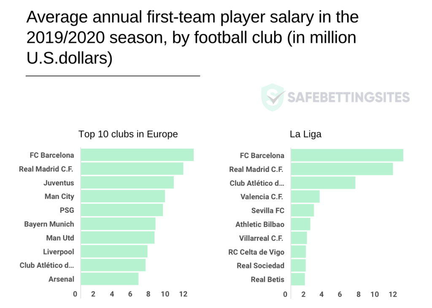Image resolution: width=432 pixels, height=308 pixels.
Task: Select the Villarreal C.F. bar
Action: [x=299, y=238]
